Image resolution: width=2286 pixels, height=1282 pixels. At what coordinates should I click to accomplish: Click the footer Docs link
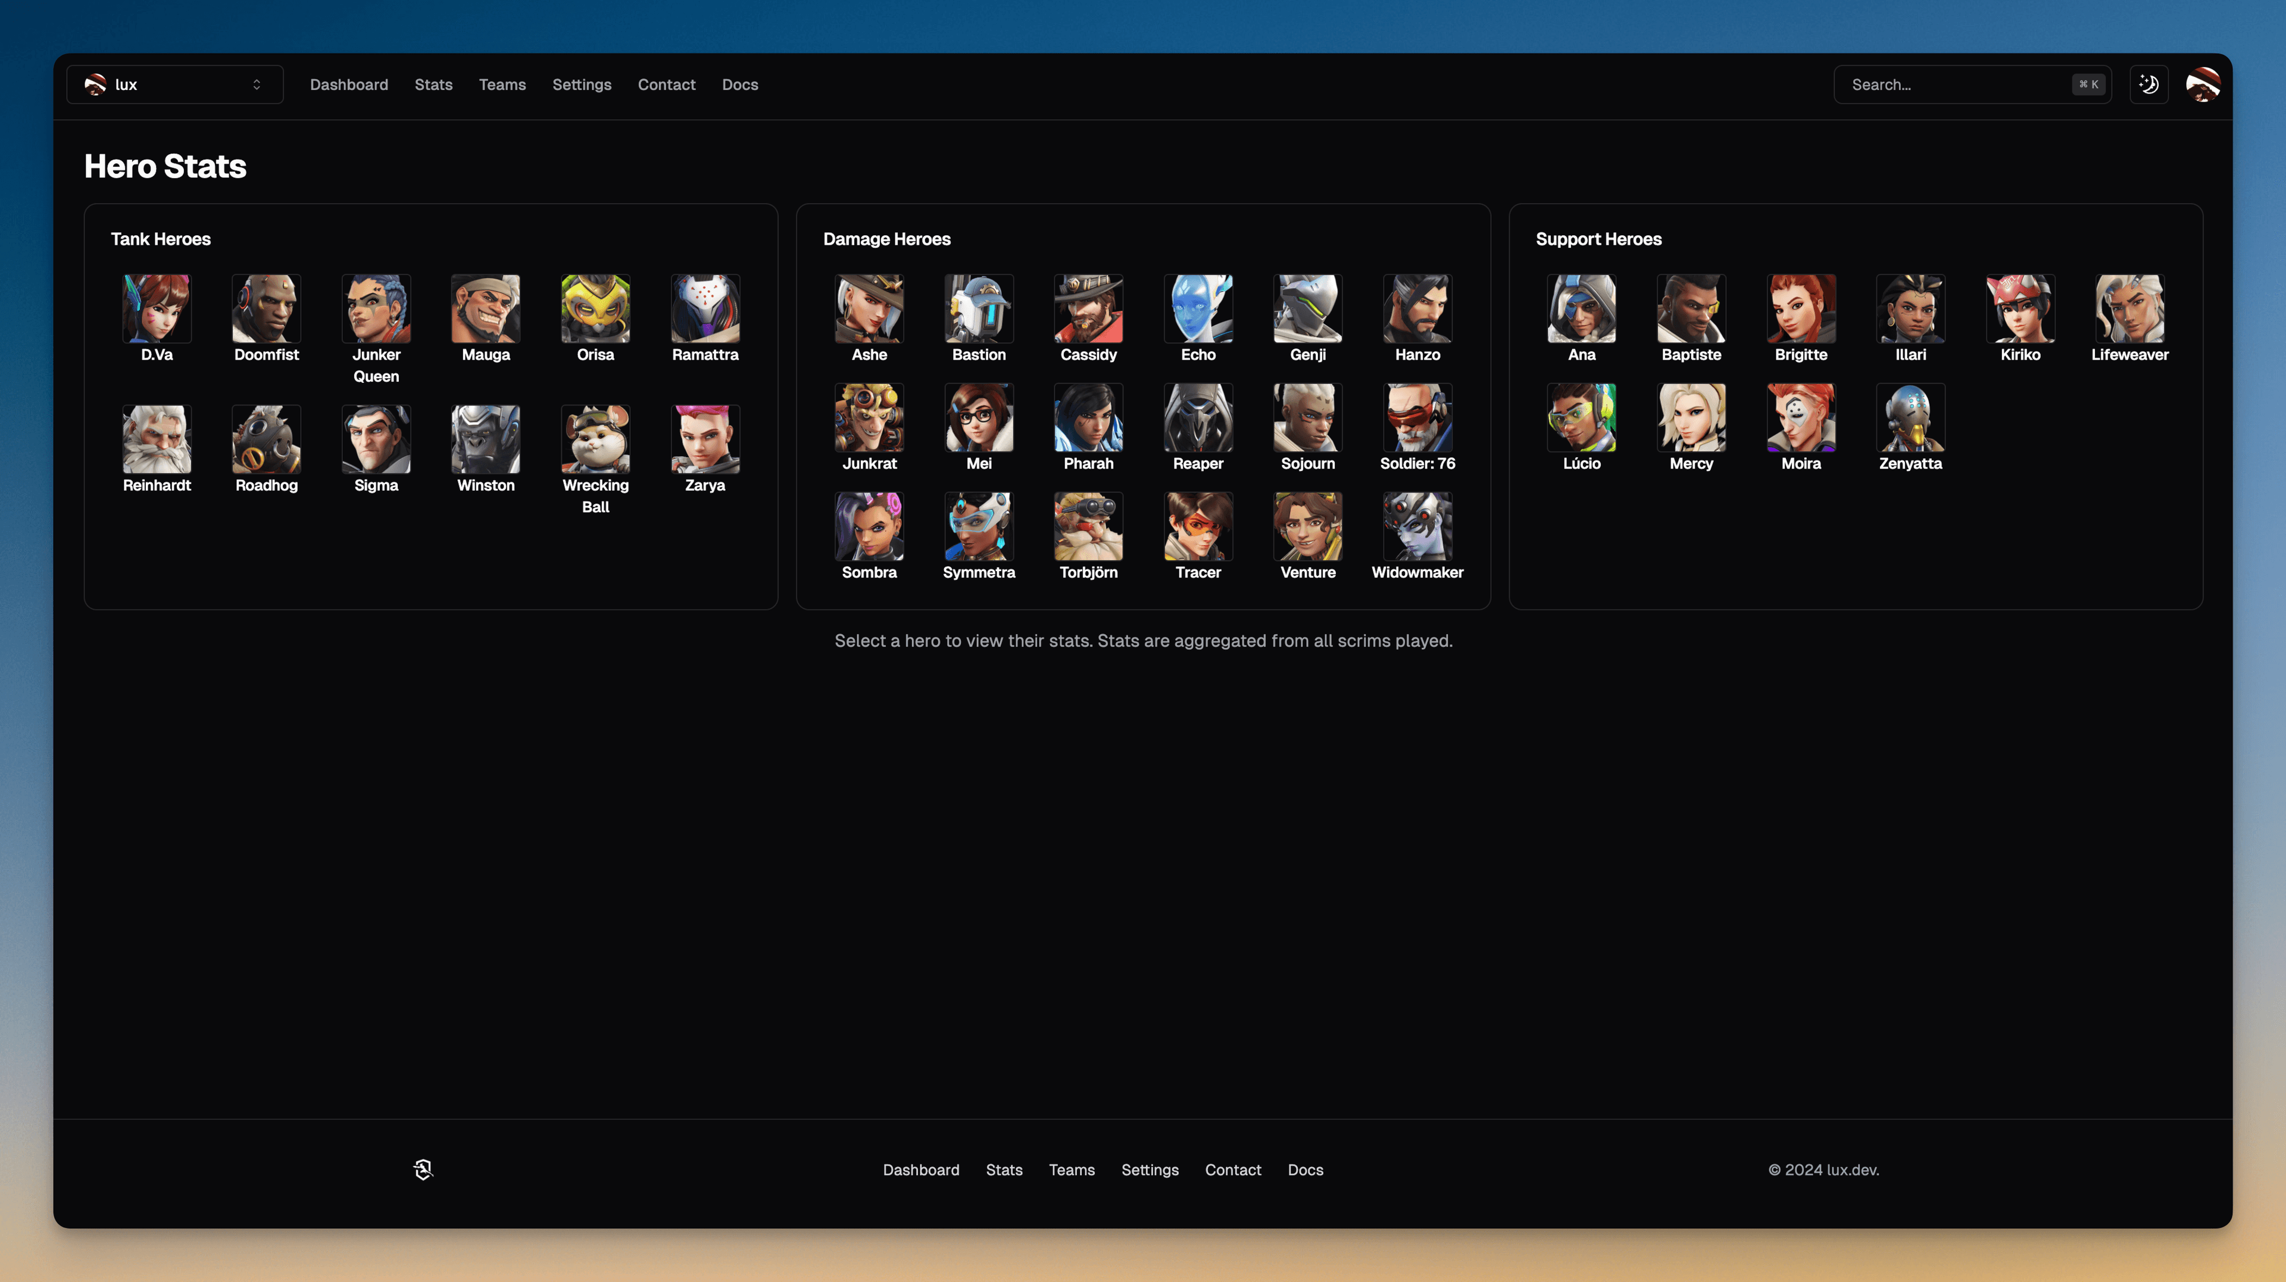pos(1304,1169)
